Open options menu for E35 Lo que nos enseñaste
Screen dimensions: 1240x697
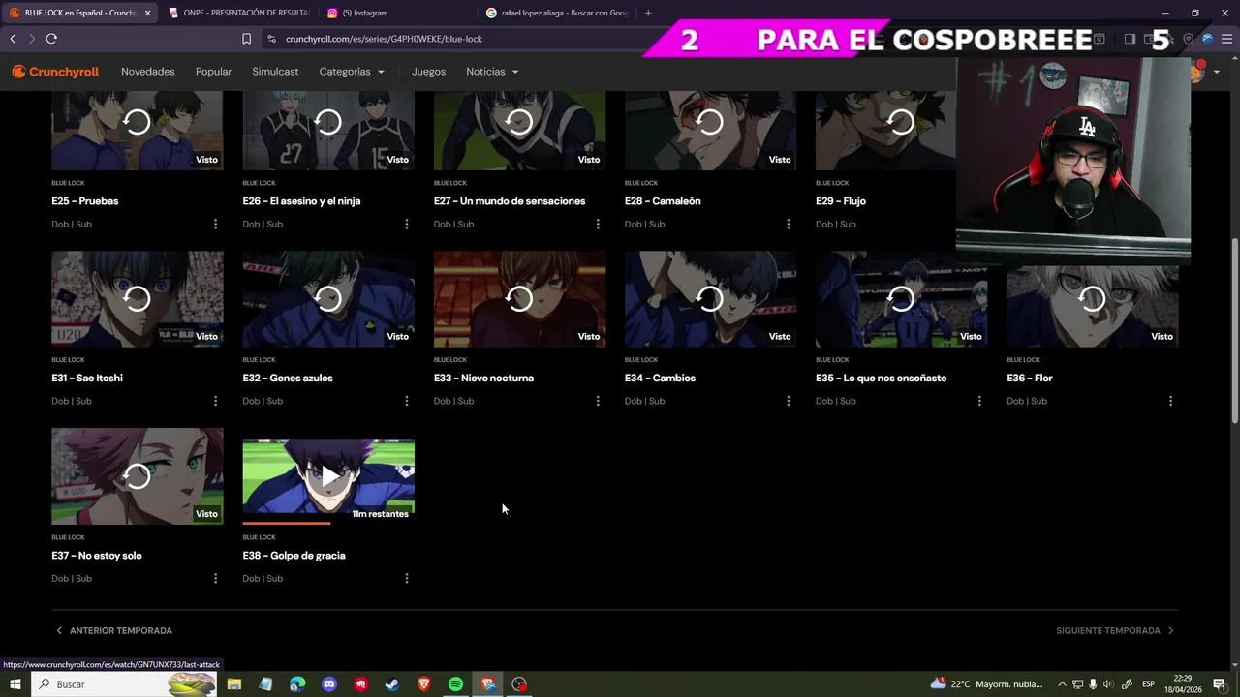979,401
